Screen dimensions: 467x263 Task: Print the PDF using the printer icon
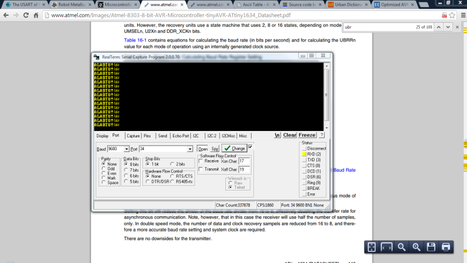coord(446,247)
